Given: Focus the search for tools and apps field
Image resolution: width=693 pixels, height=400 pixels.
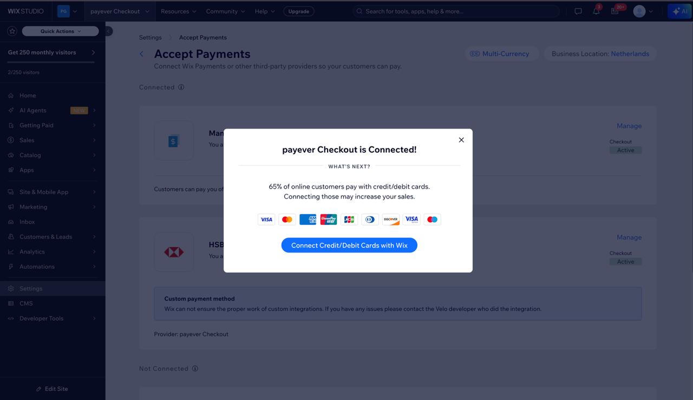Looking at the screenshot, I should [456, 11].
